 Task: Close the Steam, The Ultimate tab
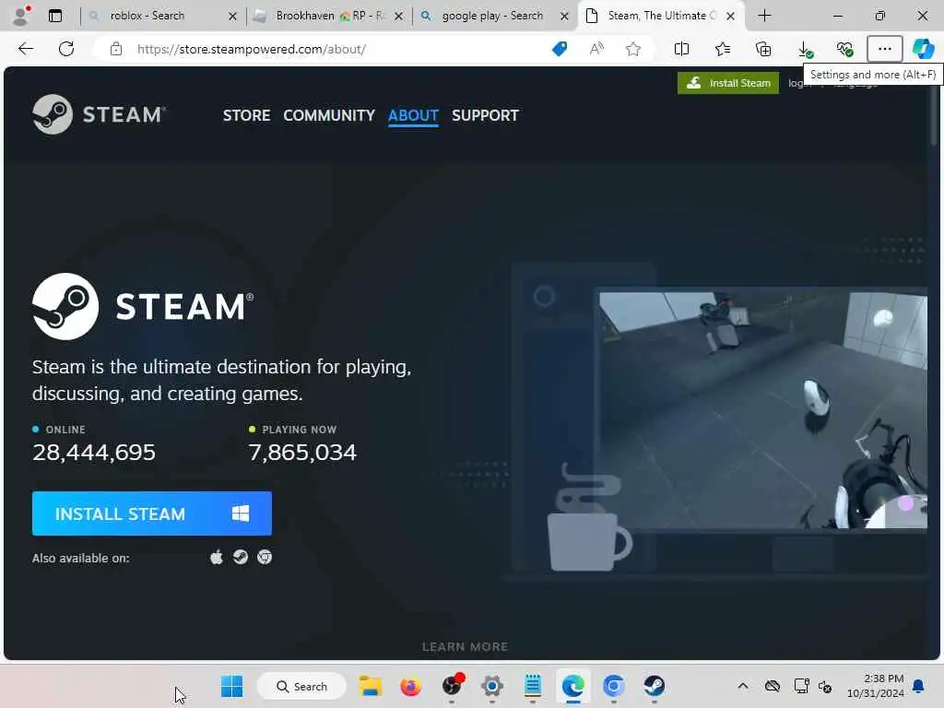[730, 17]
